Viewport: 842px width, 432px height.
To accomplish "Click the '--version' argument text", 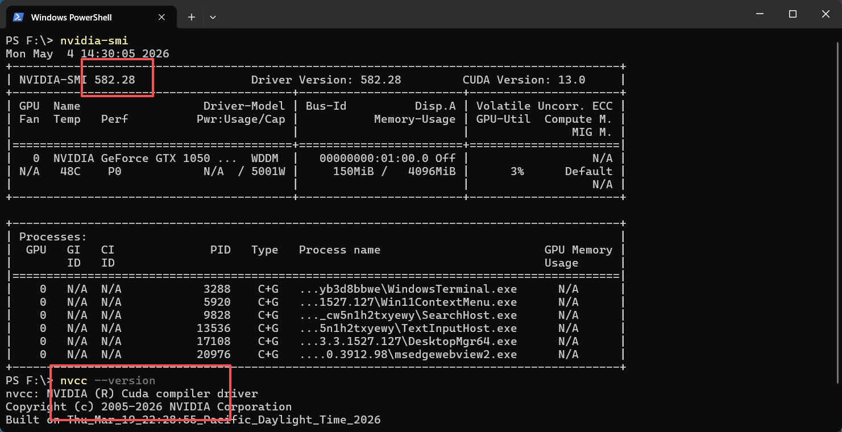I will (x=125, y=380).
